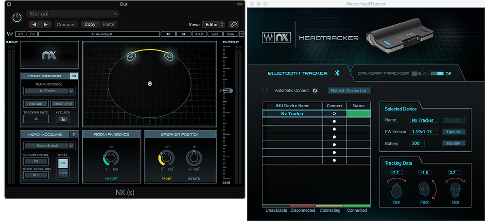Undo with the Waves toolbar undo arrow
486x222 pixels.
[x=20, y=34]
